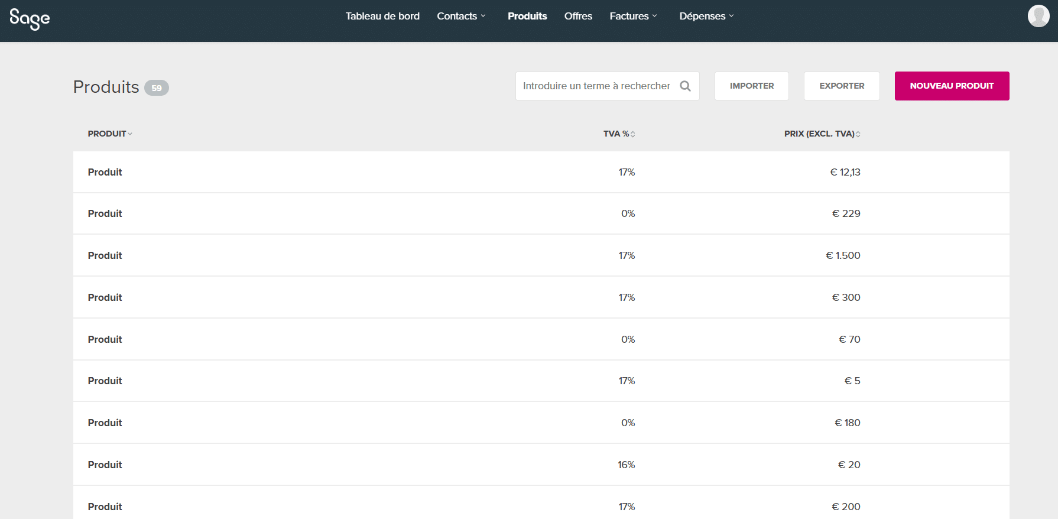Click the 0% value in € 229 row
The image size is (1058, 519).
click(x=628, y=213)
